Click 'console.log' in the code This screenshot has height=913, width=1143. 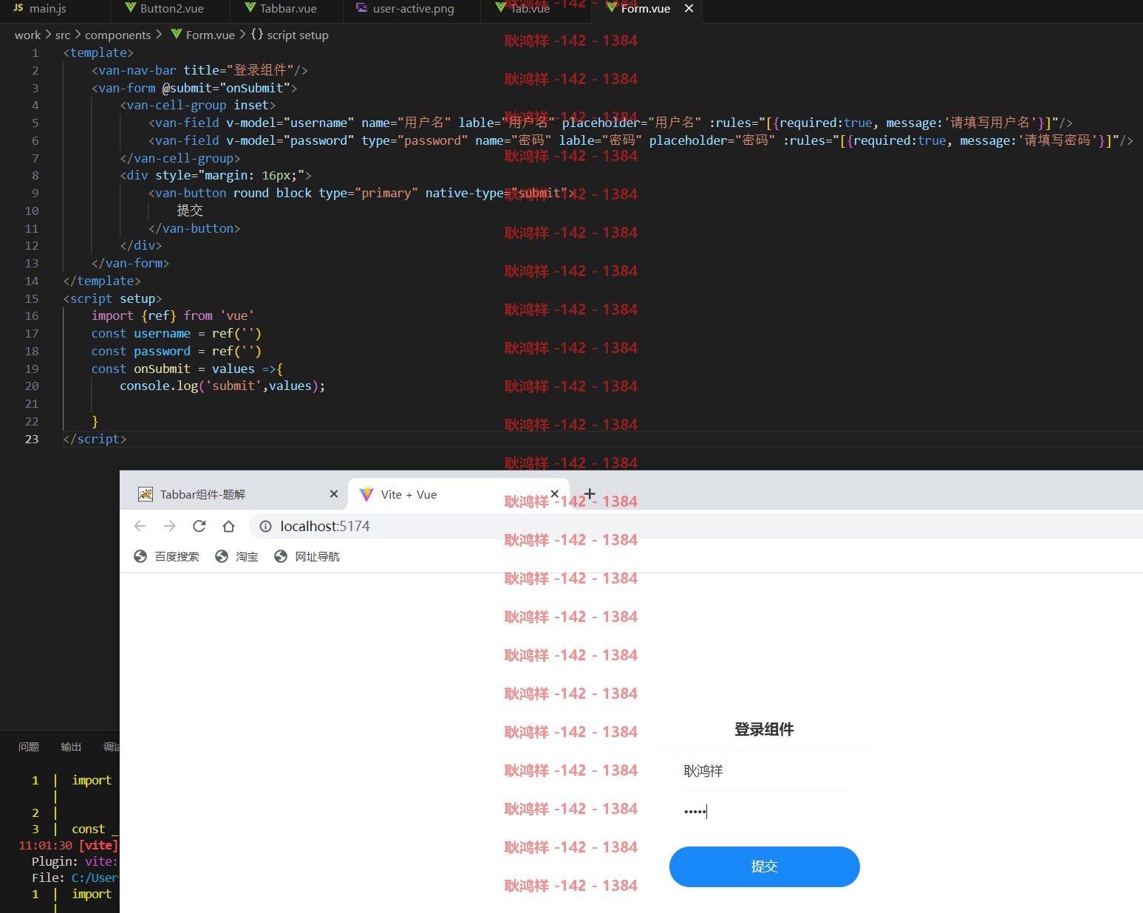point(159,386)
